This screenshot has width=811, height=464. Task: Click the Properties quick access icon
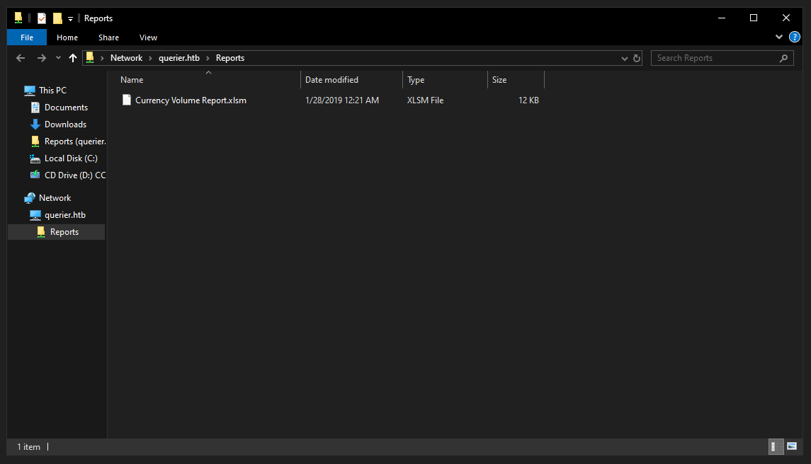click(x=42, y=18)
